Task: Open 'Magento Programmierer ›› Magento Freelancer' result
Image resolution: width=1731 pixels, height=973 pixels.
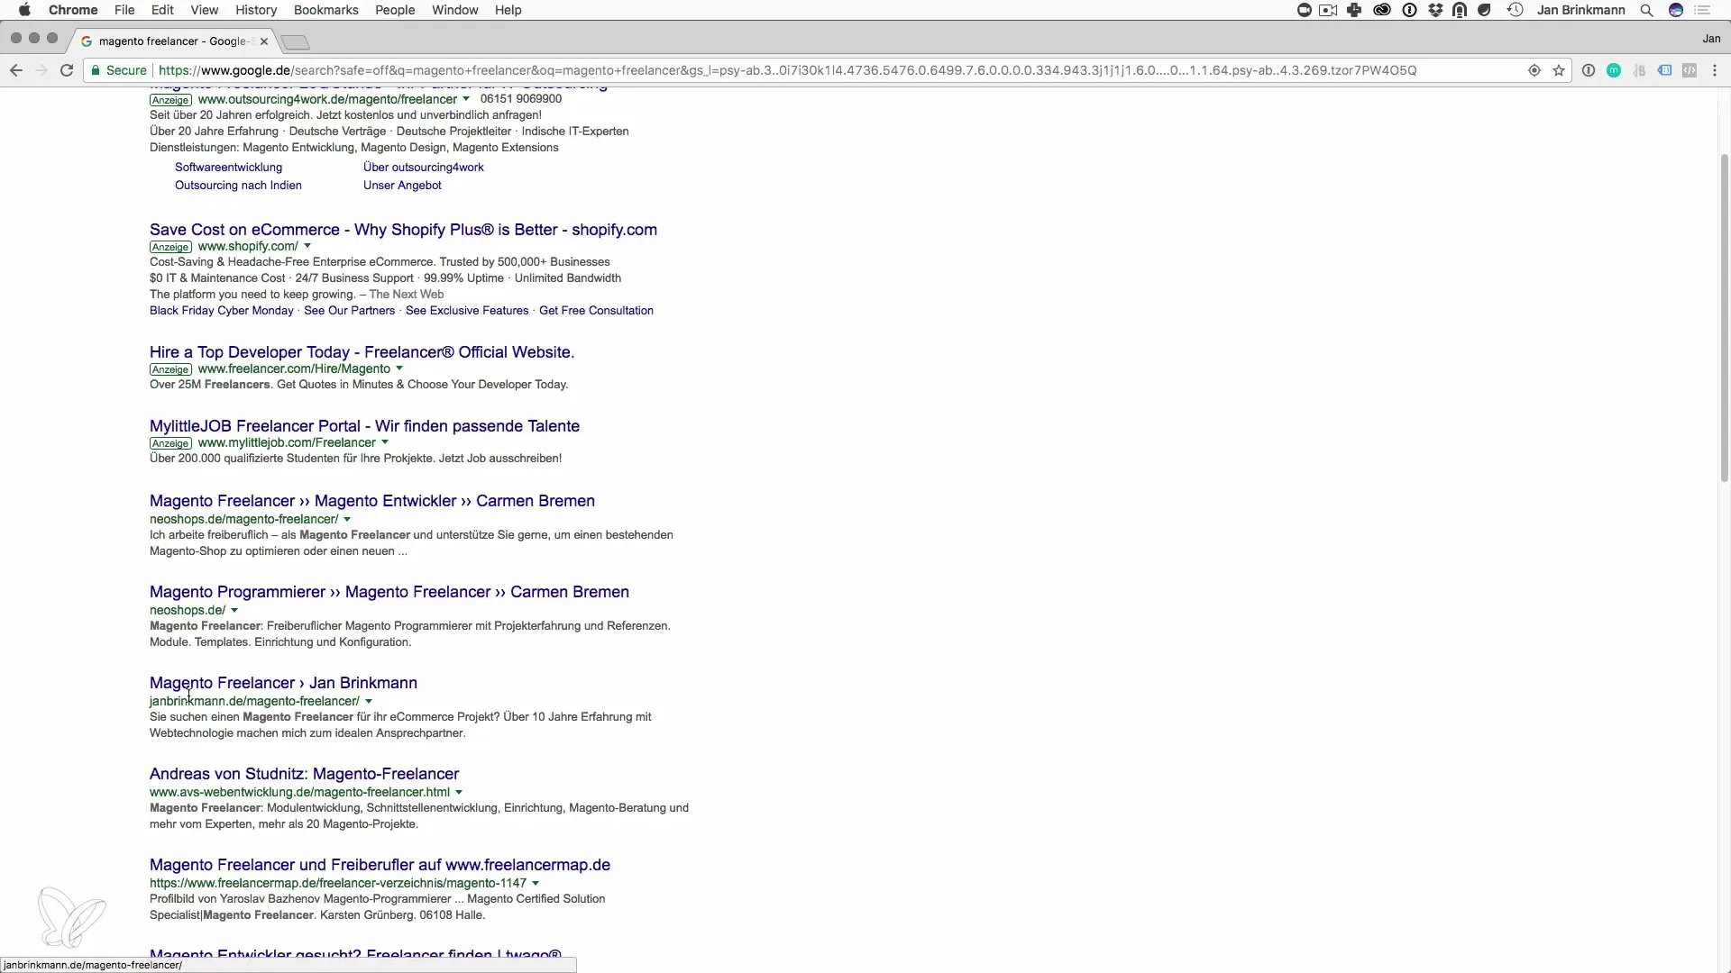Action: click(389, 592)
